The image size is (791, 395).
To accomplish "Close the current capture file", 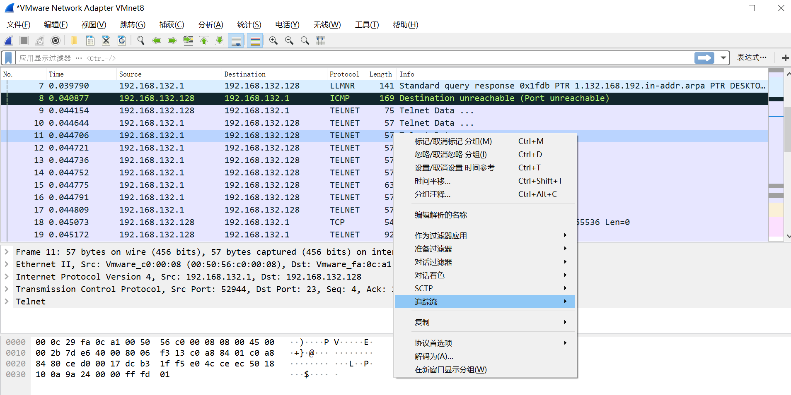I will (106, 40).
